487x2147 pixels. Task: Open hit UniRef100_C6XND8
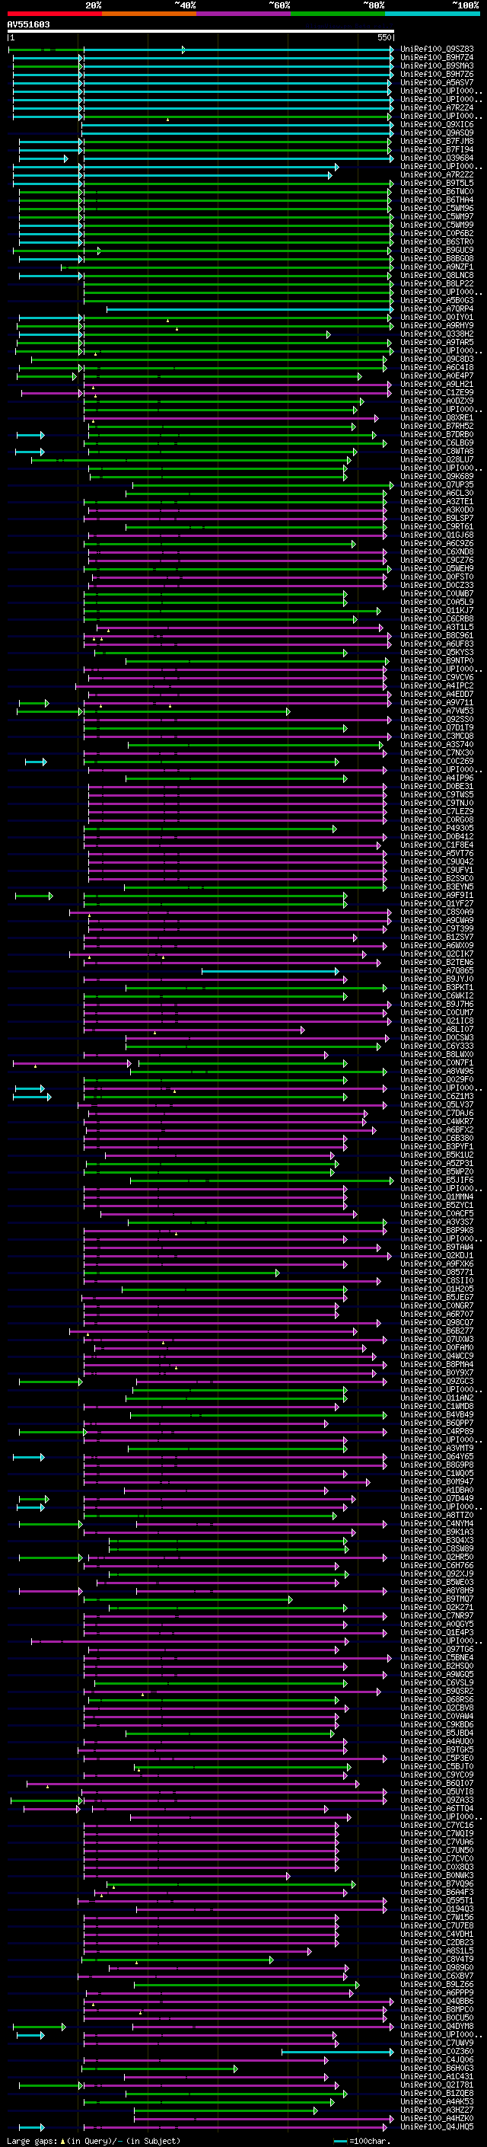tap(437, 551)
